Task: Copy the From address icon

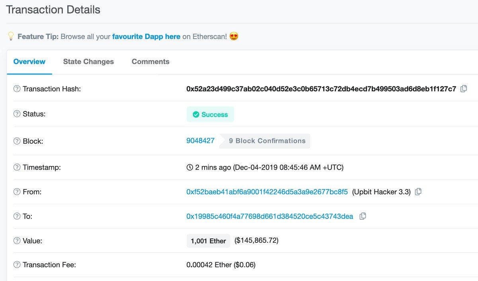Action: [x=418, y=192]
